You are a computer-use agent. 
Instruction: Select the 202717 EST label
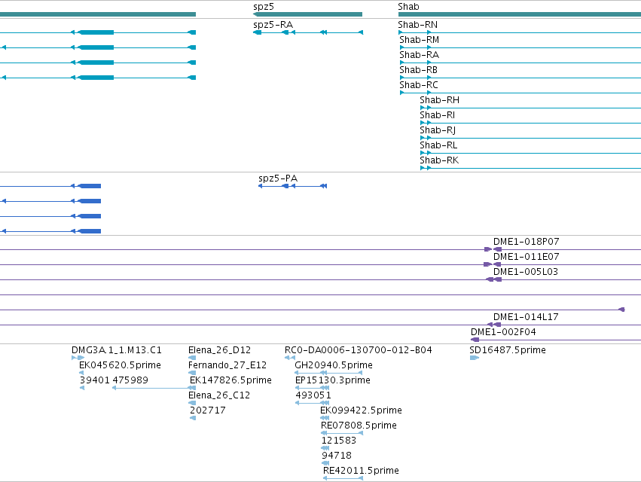(x=208, y=410)
